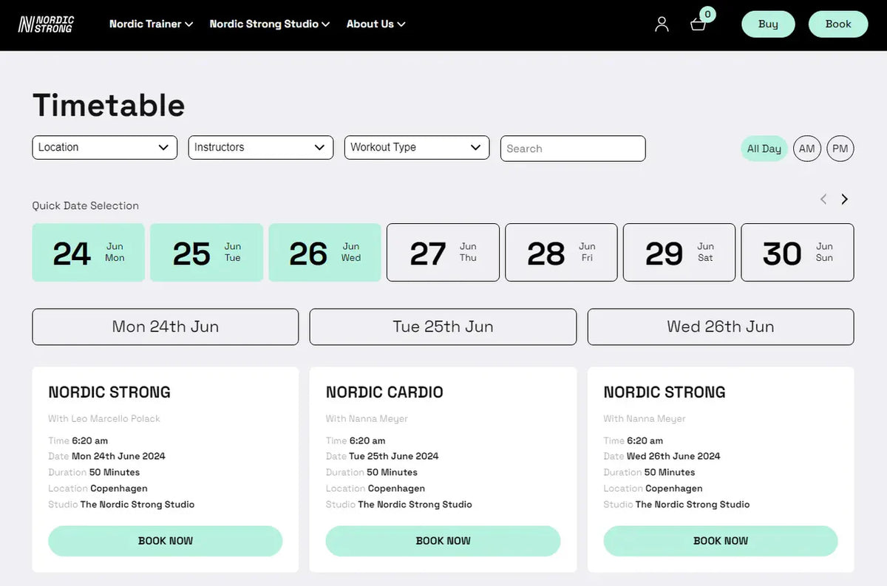Click the Book button in header
The height and width of the screenshot is (586, 887).
tap(838, 24)
